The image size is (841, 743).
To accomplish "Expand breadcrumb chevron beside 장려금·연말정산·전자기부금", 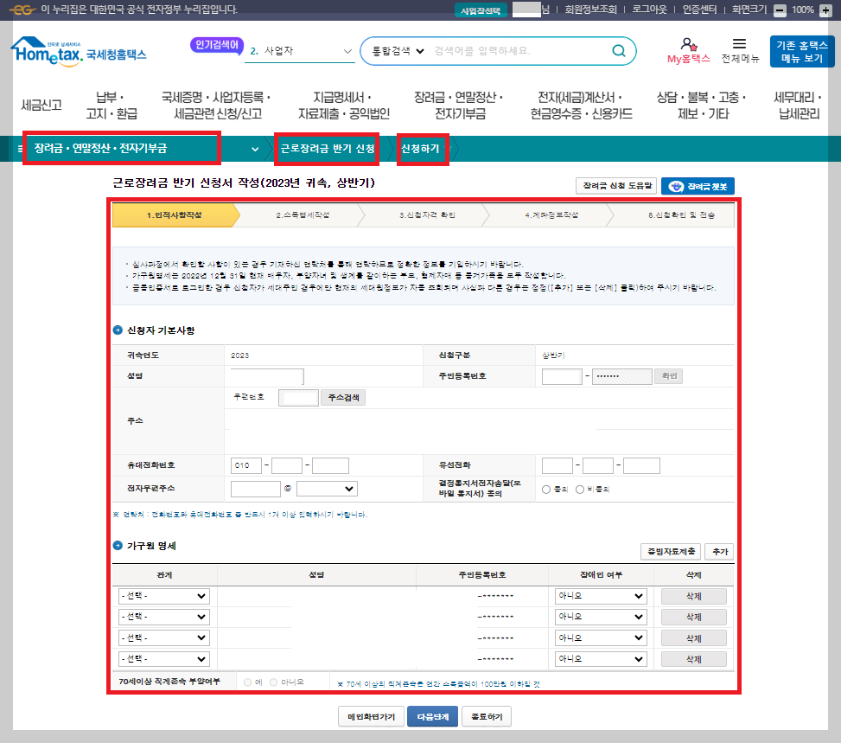I will click(x=255, y=150).
